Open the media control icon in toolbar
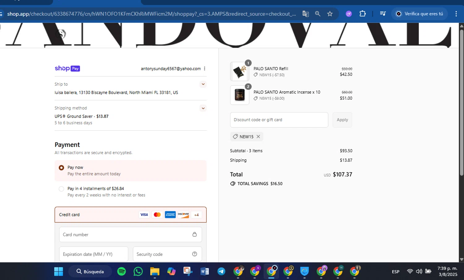This screenshot has width=464, height=280. [x=383, y=14]
